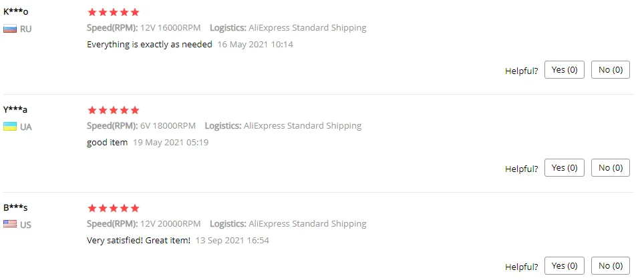The width and height of the screenshot is (644, 280).
Task: Click the five-star rating on Y***a's review
Action: point(114,110)
